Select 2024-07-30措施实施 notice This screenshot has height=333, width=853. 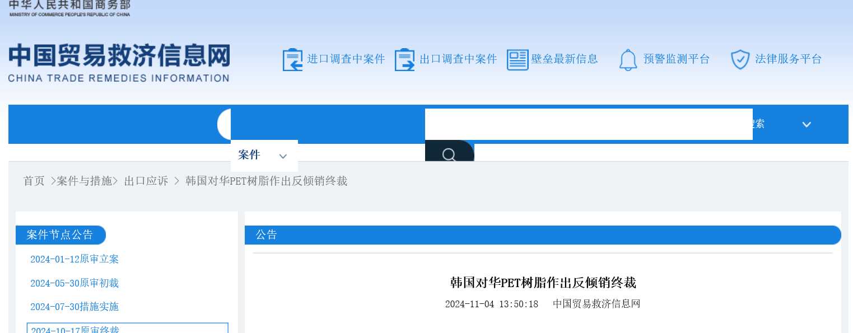(74, 307)
